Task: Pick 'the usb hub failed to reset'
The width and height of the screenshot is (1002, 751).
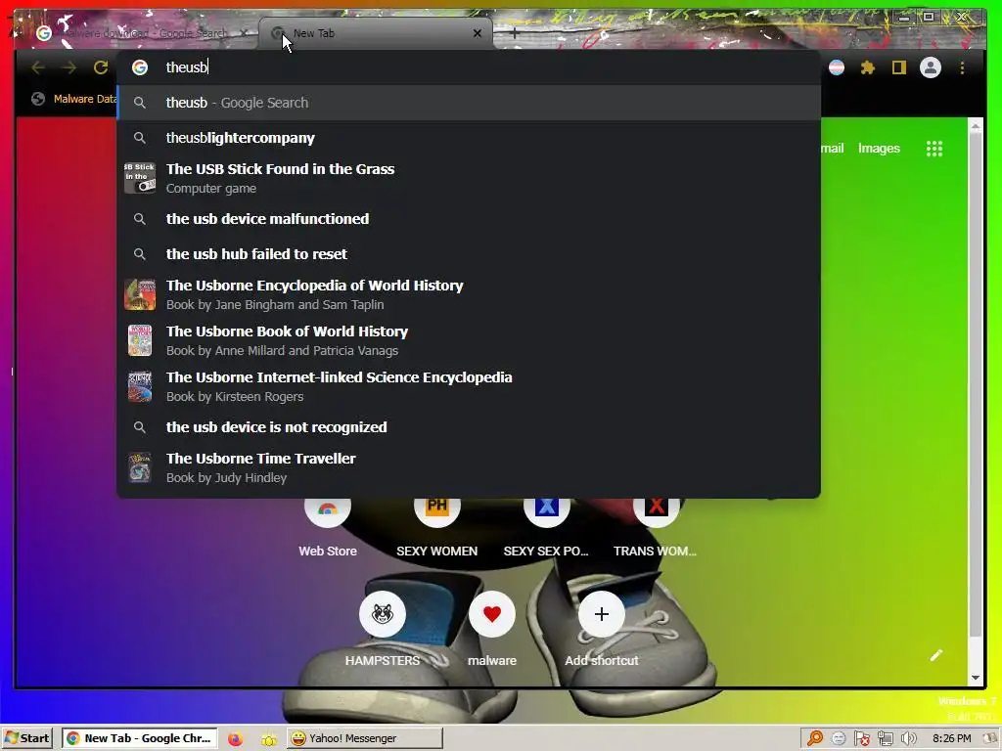Action: pyautogui.click(x=469, y=254)
